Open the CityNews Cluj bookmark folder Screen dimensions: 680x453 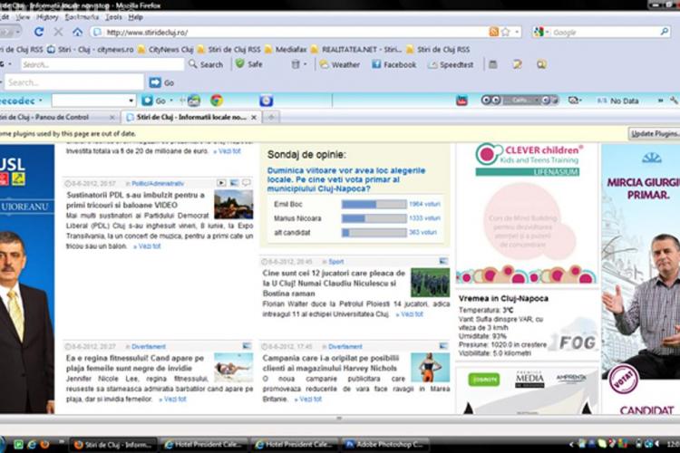[165, 50]
